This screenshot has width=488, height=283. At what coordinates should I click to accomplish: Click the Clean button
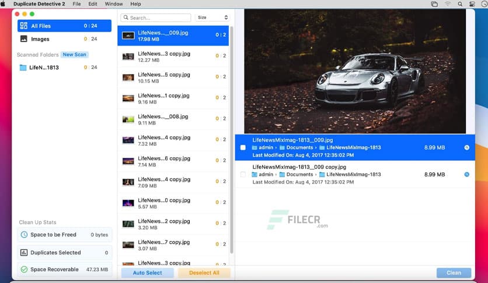coord(454,272)
